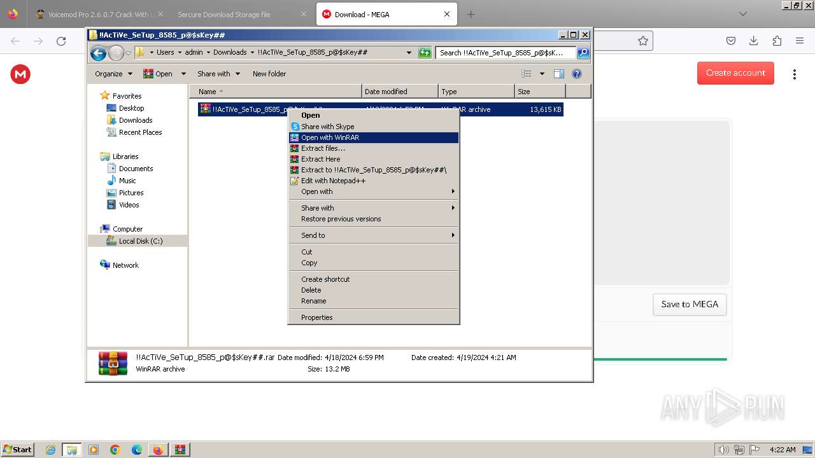Expand the Open with submenu
The image size is (815, 458).
(x=374, y=191)
